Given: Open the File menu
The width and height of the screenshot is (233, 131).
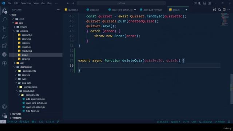Looking at the screenshot, I should [x=9, y=3].
